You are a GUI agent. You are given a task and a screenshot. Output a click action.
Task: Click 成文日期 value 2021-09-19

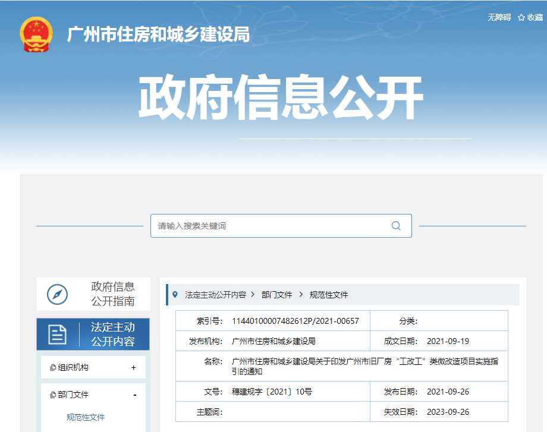[x=448, y=341]
